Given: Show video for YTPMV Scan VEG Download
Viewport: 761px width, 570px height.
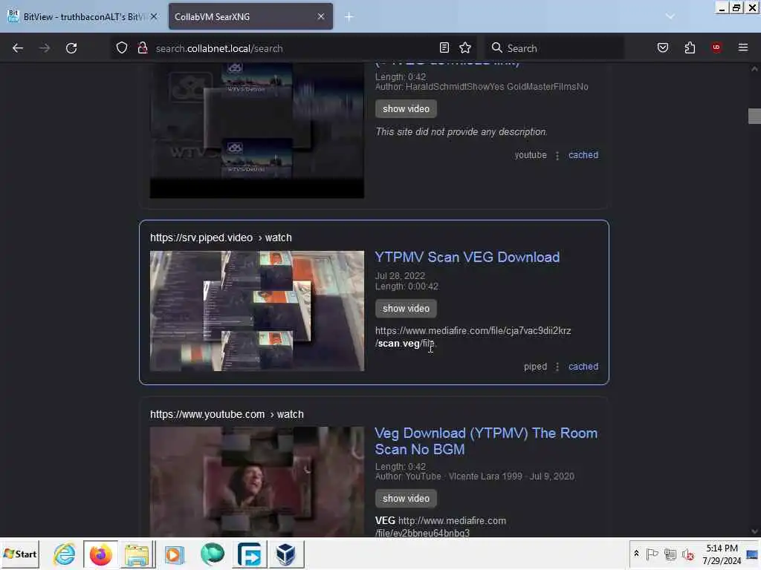Looking at the screenshot, I should [406, 308].
